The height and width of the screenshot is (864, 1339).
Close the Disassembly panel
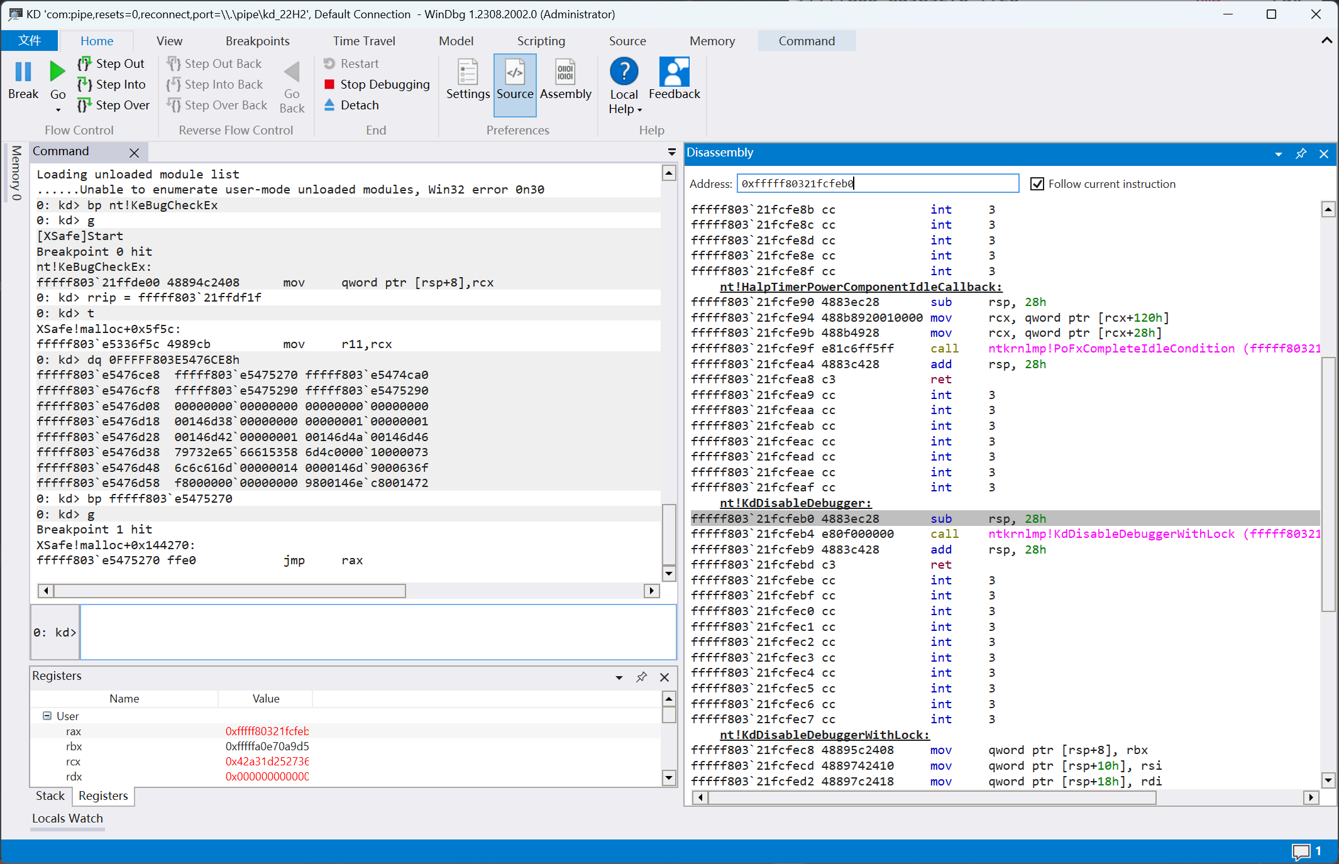point(1324,153)
